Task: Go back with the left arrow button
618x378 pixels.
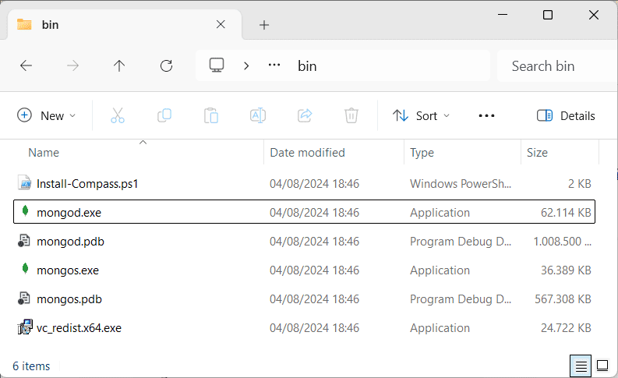Action: tap(26, 65)
